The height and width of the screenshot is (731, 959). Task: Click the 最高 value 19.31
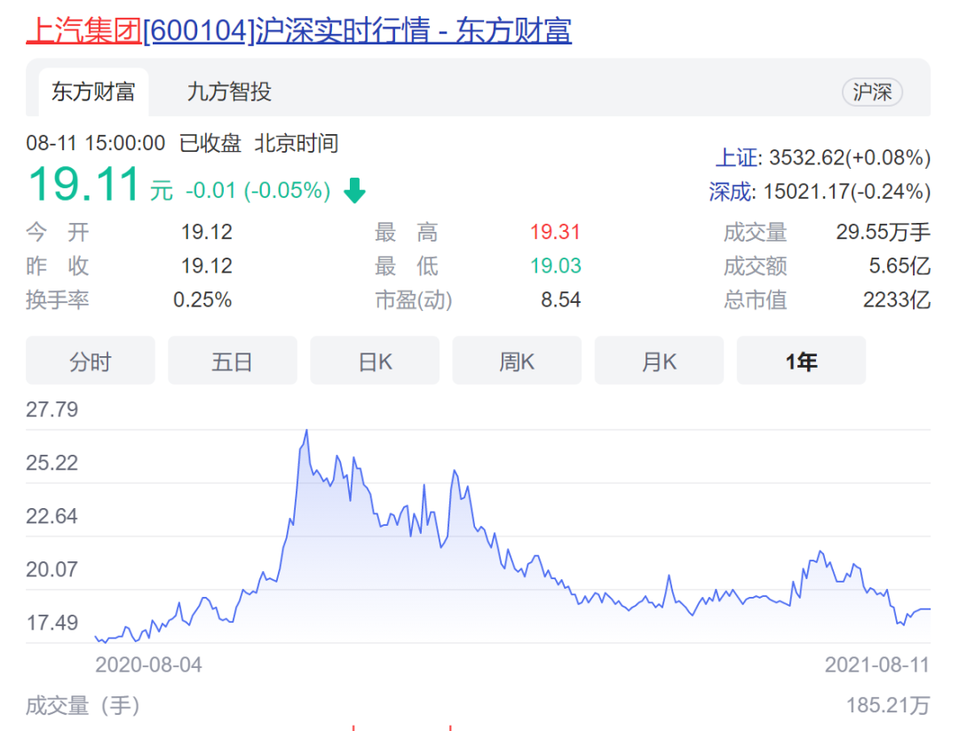point(555,232)
